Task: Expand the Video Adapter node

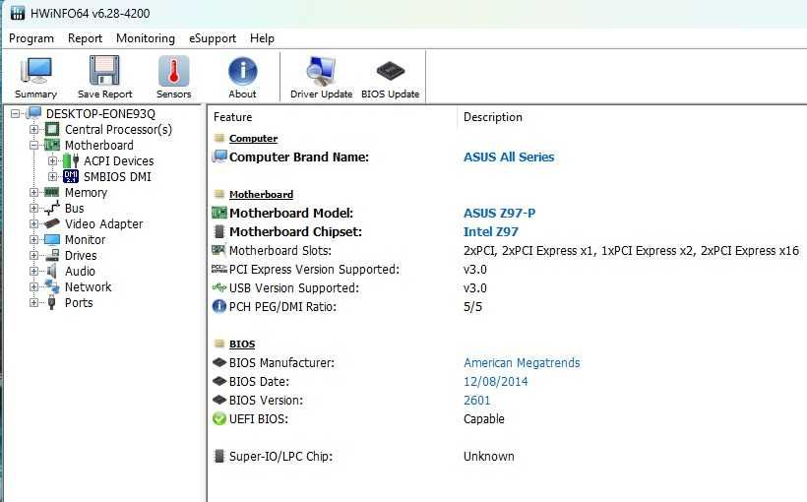Action: coord(34,223)
